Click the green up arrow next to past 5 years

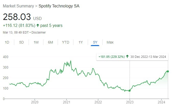(x=38, y=25)
